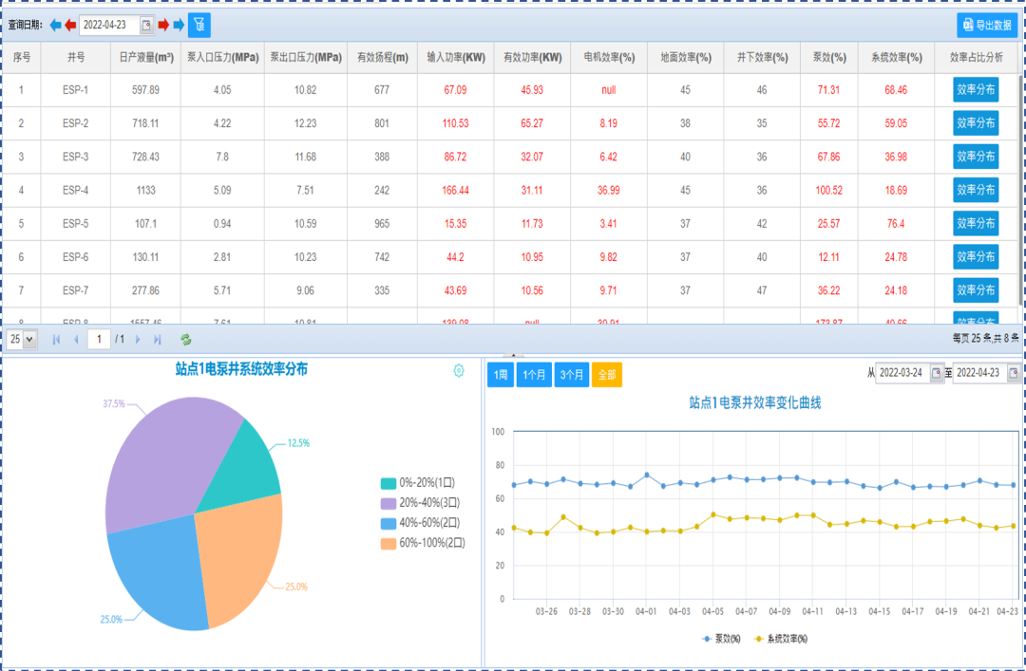Click the first blue left arrow beside 查询日期
Screen dimensions: 1026x671
[55, 25]
